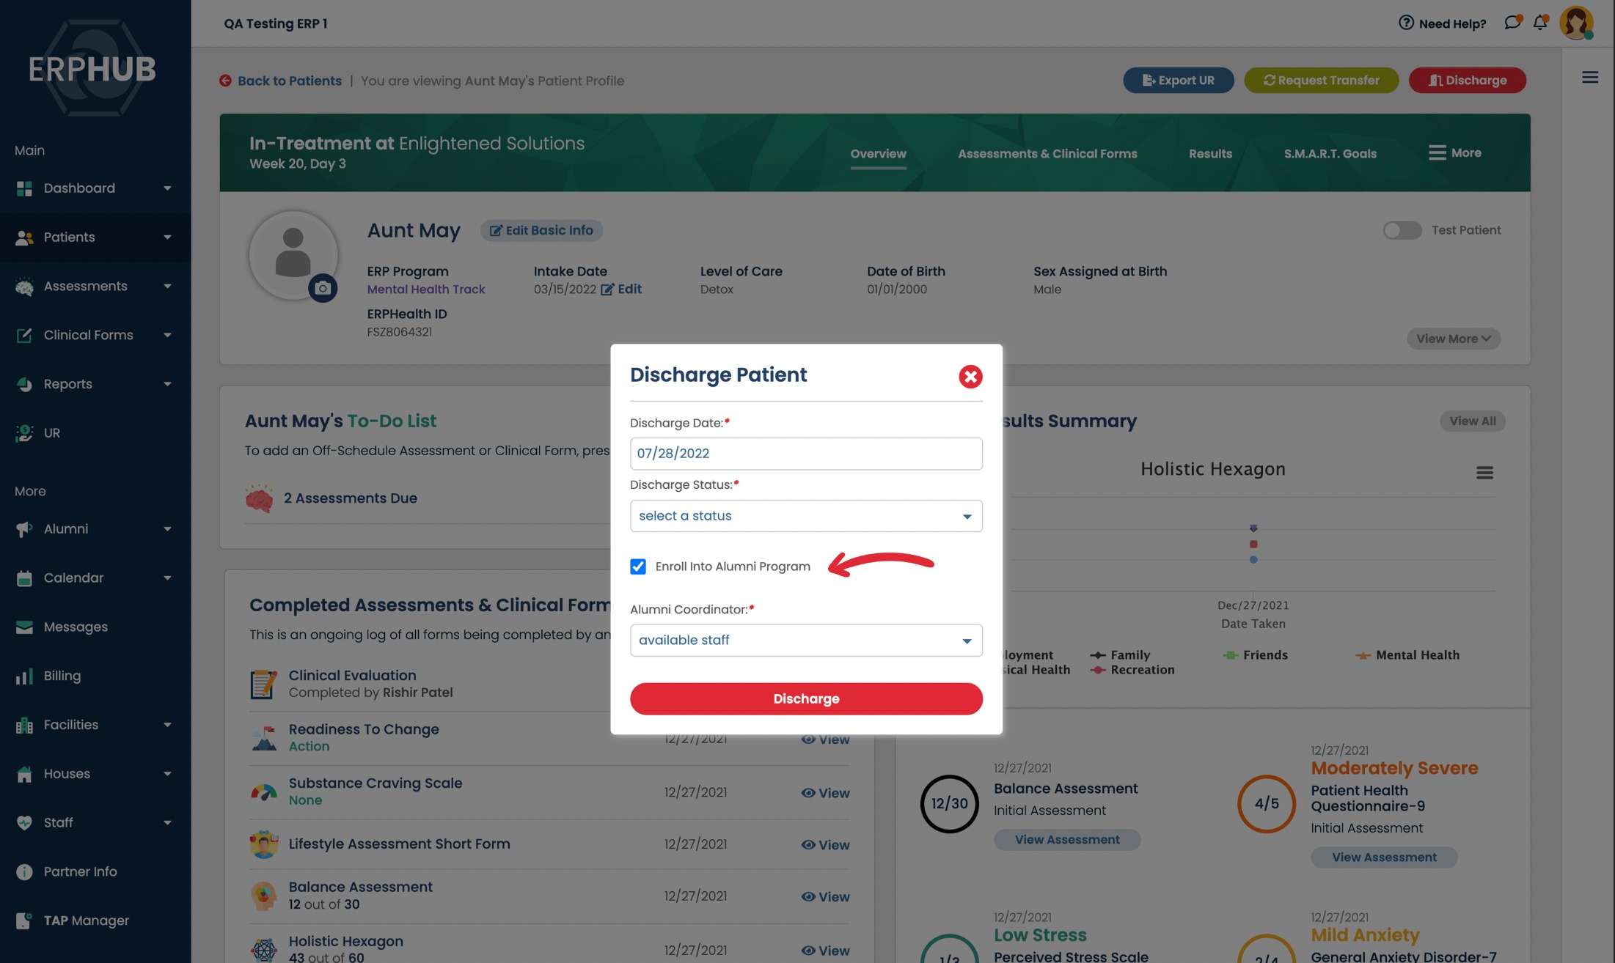Viewport: 1615px width, 963px height.
Task: Click the red data point on the hexagon chart
Action: pos(1253,545)
